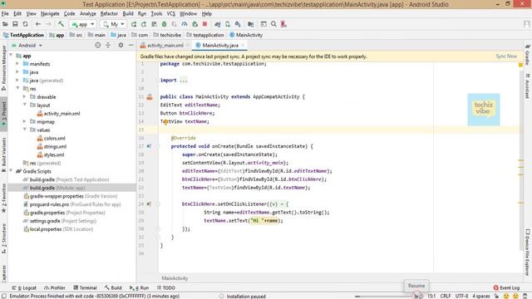Open the Terminal tool window button
Screen dimensions: 532x299
click(85, 288)
